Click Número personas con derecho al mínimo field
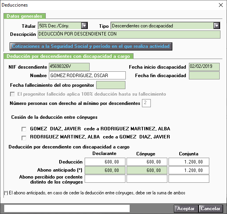 [x=146, y=103]
